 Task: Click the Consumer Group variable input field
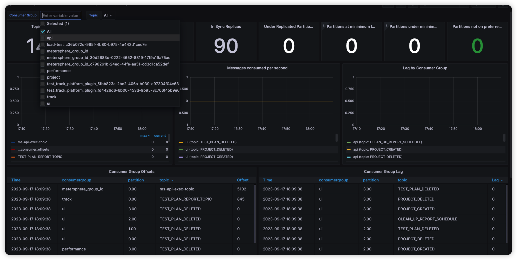(60, 16)
